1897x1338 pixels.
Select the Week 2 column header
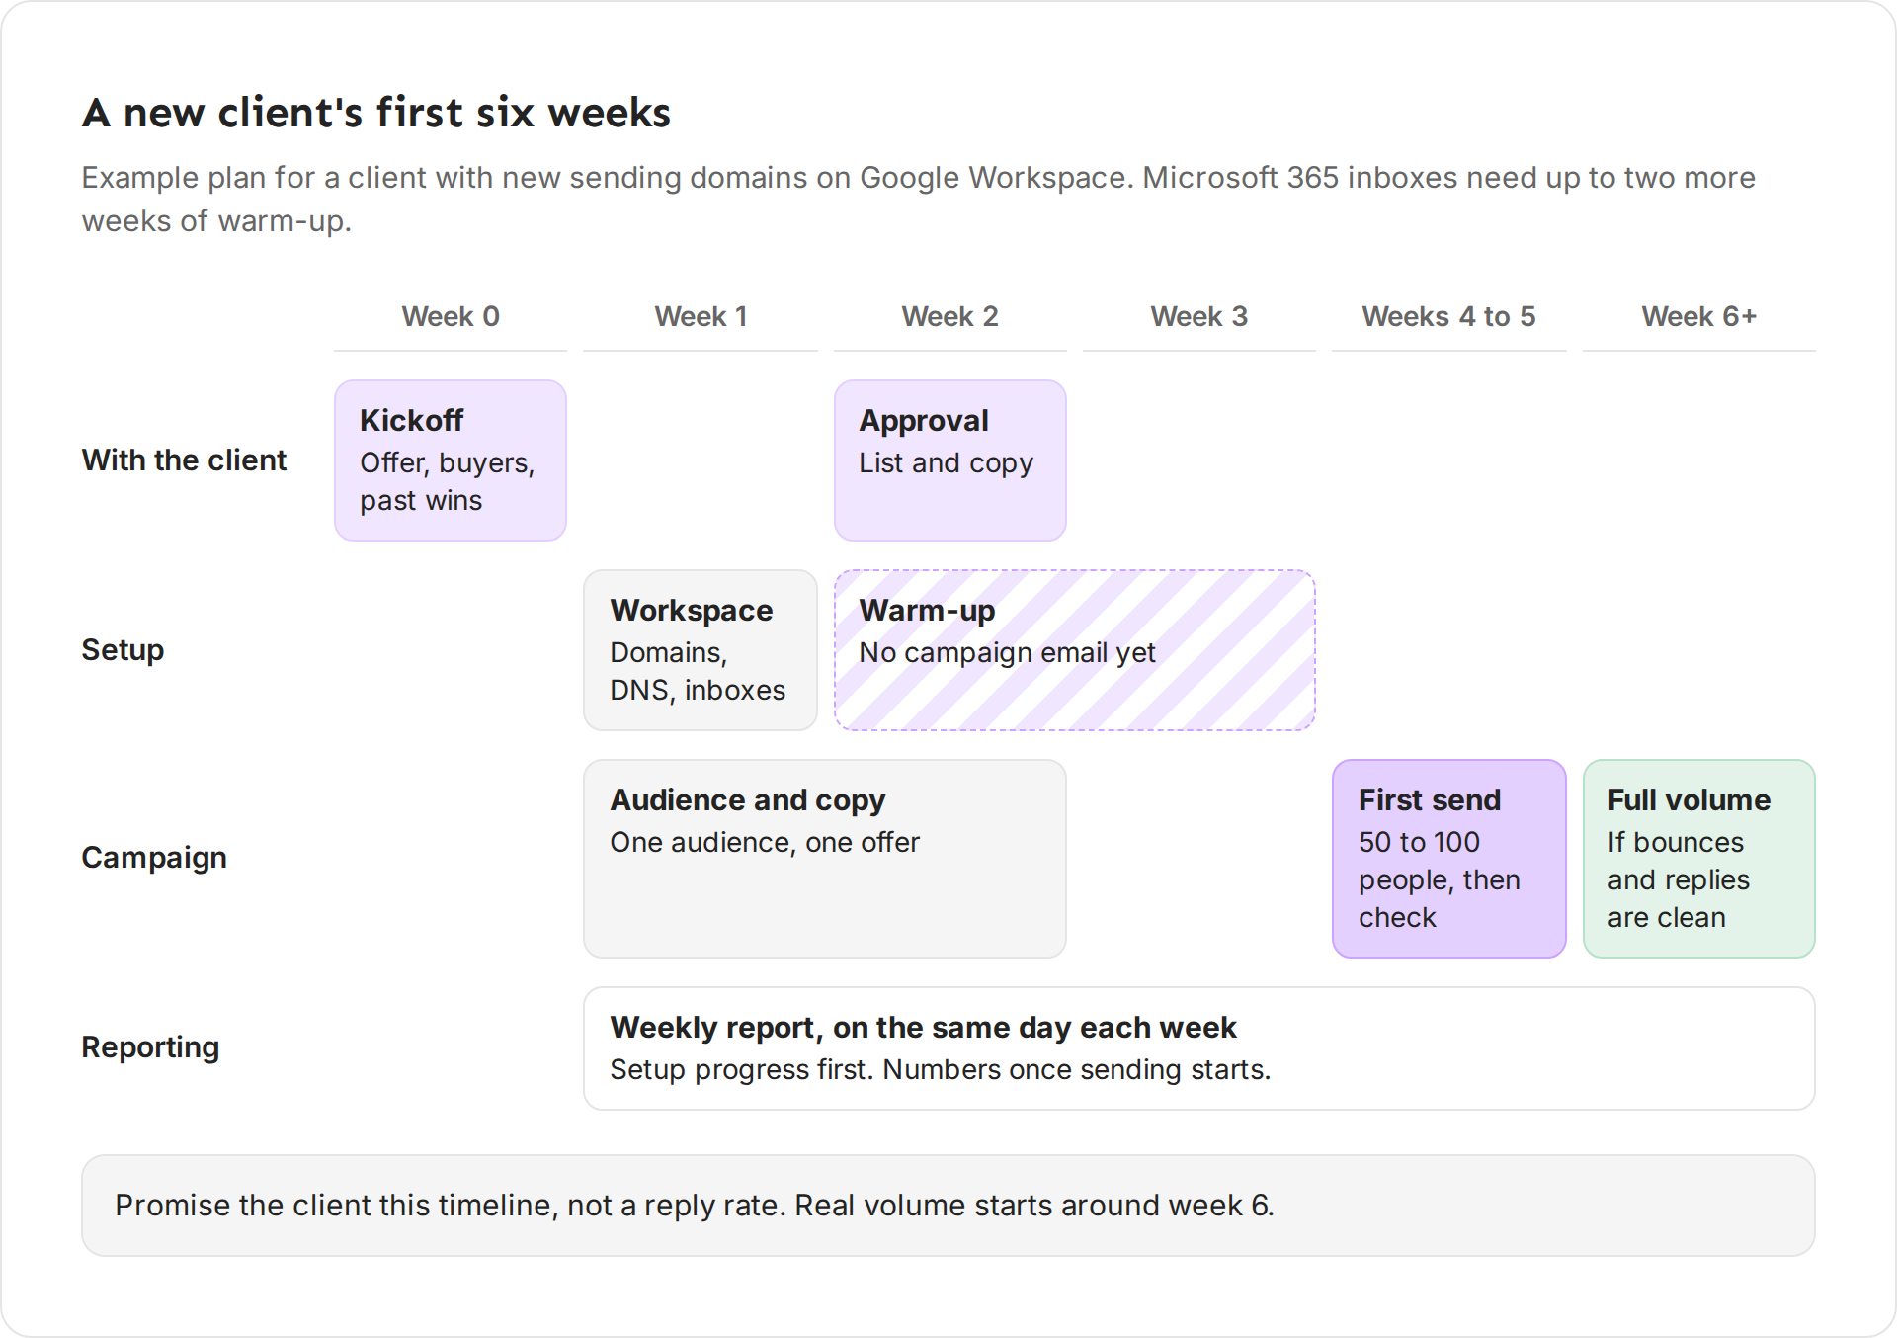(x=950, y=316)
